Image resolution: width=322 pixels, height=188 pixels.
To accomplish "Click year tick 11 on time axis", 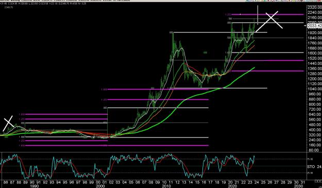I will 171,182.
